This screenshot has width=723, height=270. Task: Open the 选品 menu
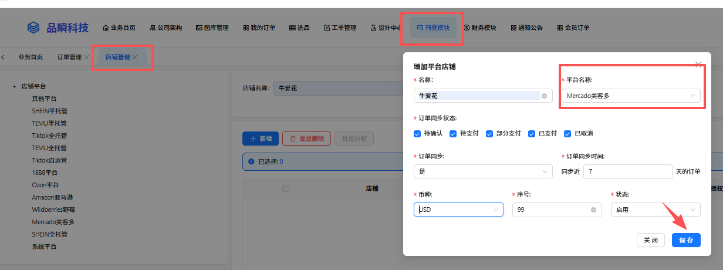click(x=299, y=28)
